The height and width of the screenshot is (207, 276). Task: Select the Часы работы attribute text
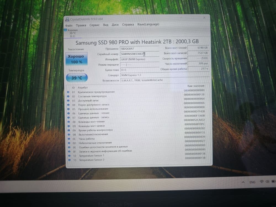(87, 139)
